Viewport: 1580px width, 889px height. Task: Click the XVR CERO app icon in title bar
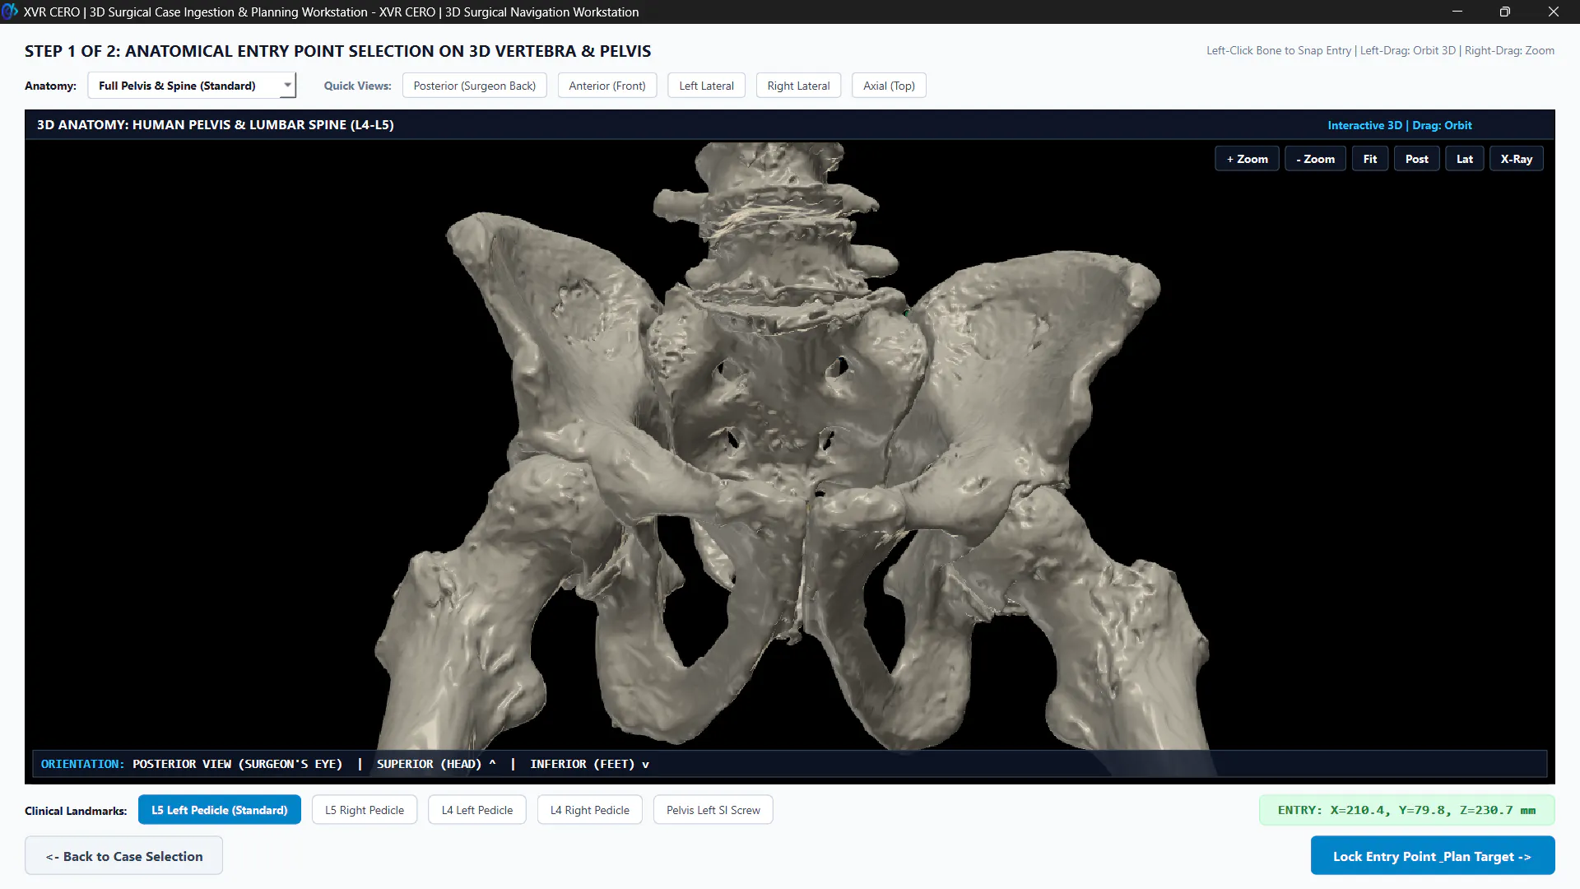(10, 12)
